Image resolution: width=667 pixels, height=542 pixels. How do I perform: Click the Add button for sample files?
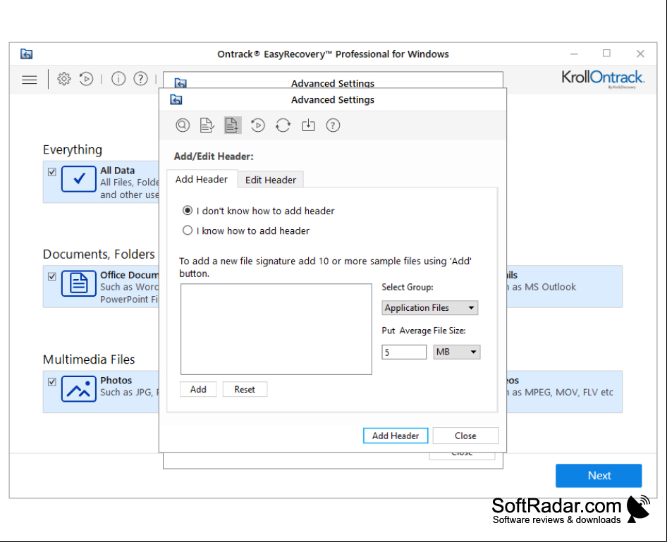tap(198, 389)
